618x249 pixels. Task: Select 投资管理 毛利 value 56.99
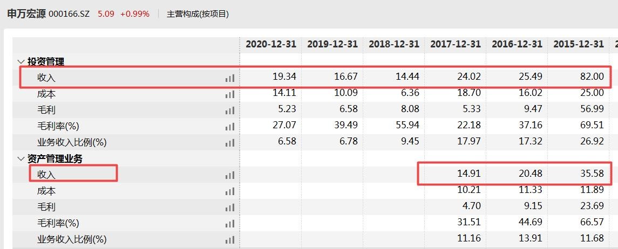click(x=592, y=109)
